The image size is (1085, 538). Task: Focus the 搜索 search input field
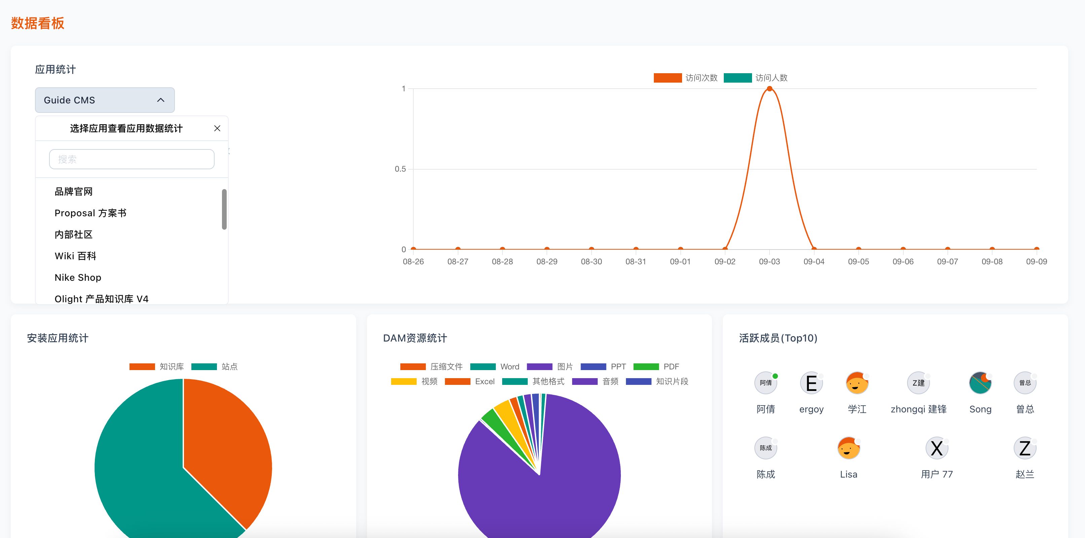tap(132, 160)
